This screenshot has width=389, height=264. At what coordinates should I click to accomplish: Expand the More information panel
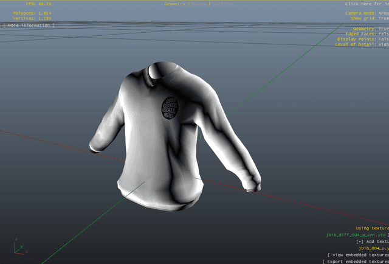(29, 26)
